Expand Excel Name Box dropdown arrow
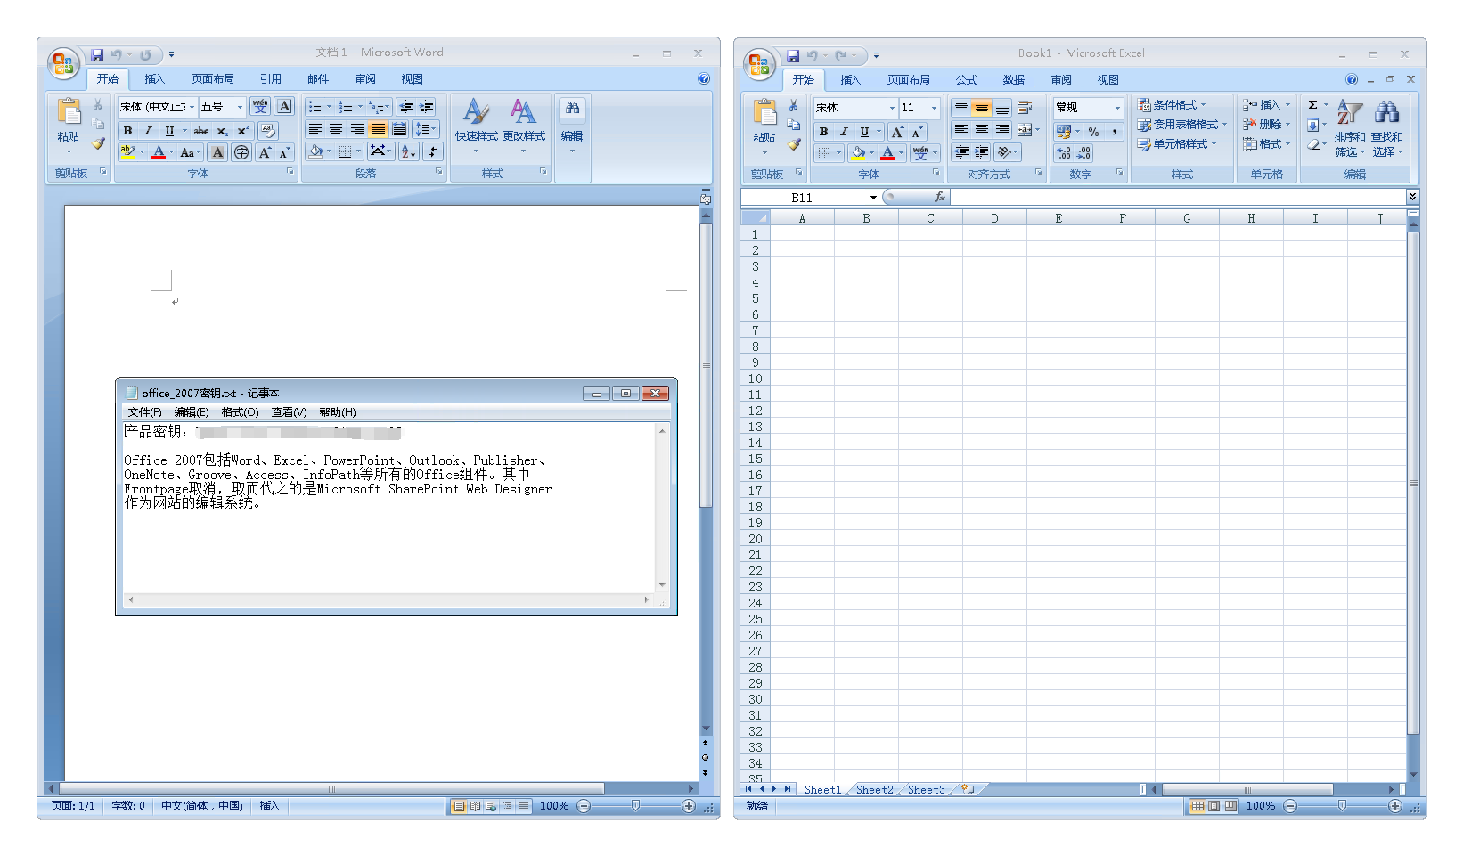Viewport: 1463px width, 855px height. (873, 198)
